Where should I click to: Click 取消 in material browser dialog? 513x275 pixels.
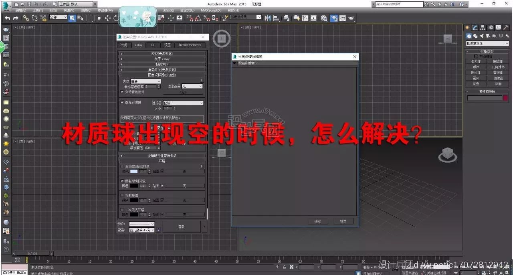point(343,221)
